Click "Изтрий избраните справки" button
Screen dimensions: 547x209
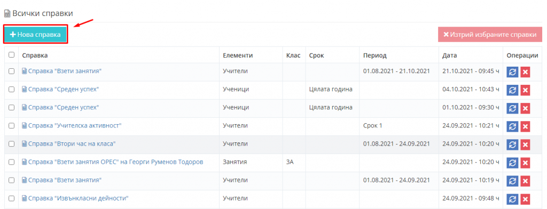490,35
